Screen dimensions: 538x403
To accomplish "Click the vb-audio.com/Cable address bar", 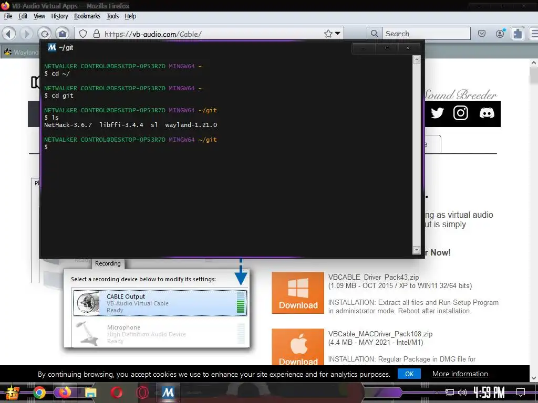I will pos(209,34).
